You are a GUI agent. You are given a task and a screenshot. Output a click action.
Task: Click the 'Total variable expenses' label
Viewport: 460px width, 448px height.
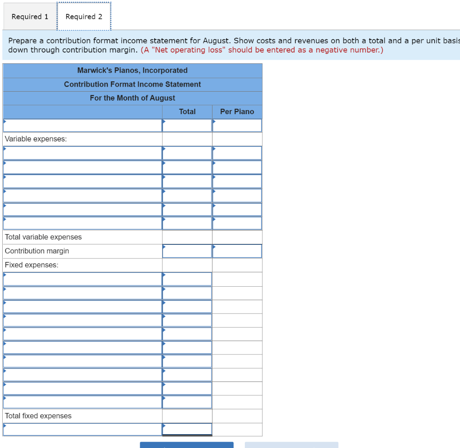(43, 237)
